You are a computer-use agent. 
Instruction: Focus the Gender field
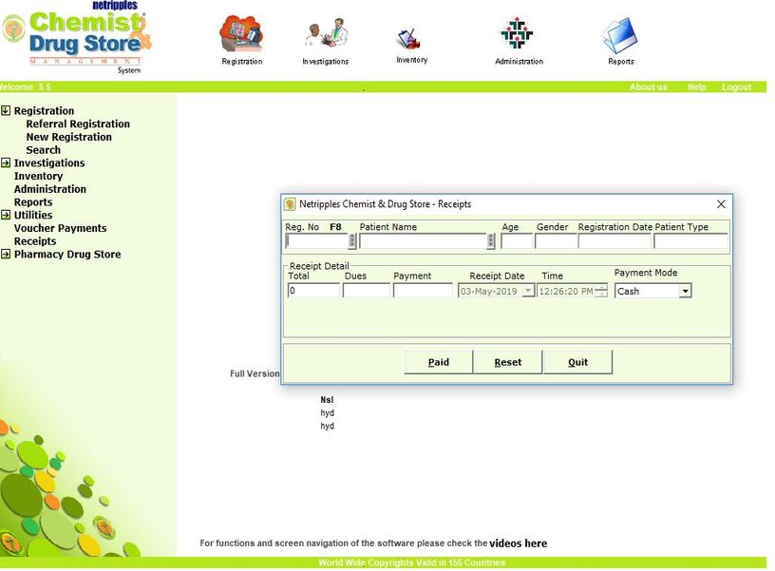pyautogui.click(x=556, y=240)
